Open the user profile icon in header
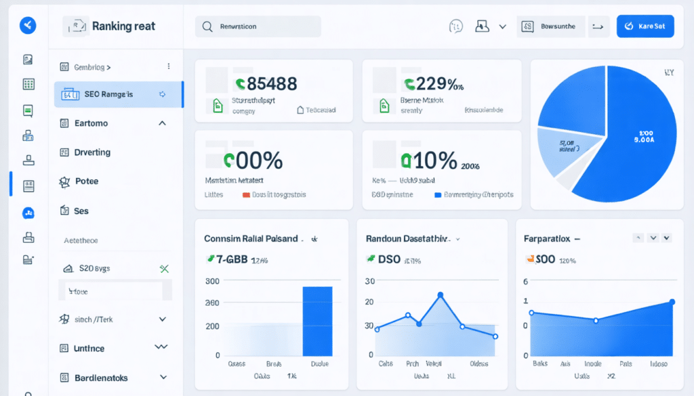The width and height of the screenshot is (694, 396). tap(482, 26)
